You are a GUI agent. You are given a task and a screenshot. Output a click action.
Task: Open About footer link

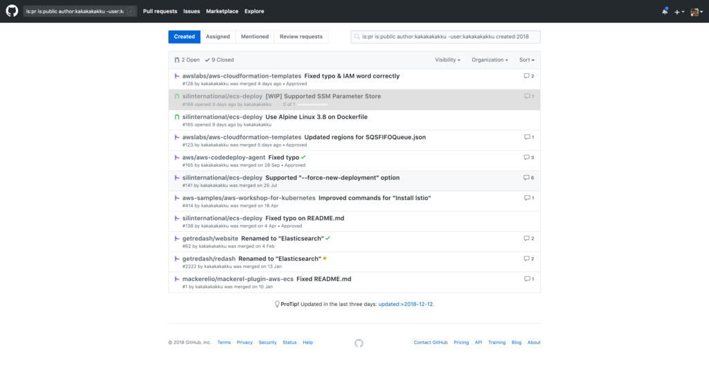534,342
